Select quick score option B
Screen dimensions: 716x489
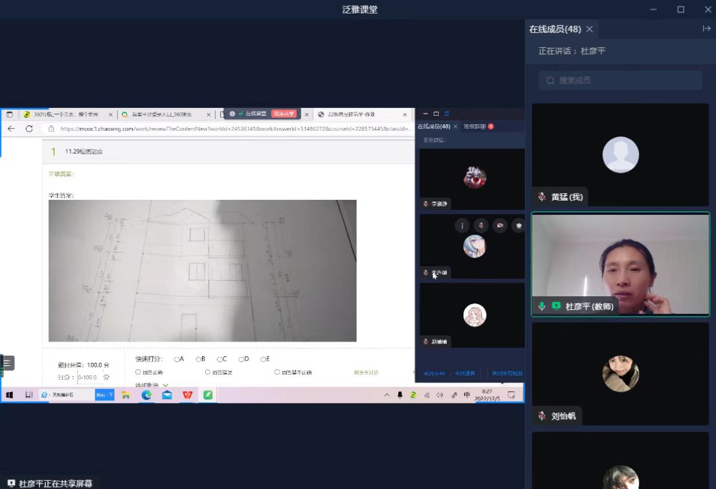[199, 359]
